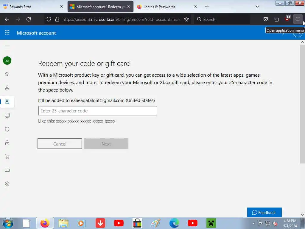Show hidden tray icons arrow
The width and height of the screenshot is (305, 229).
click(x=253, y=224)
